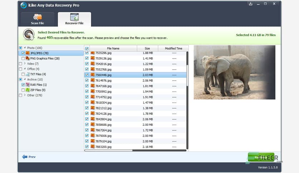Open the Scan File tab

pos(38,19)
